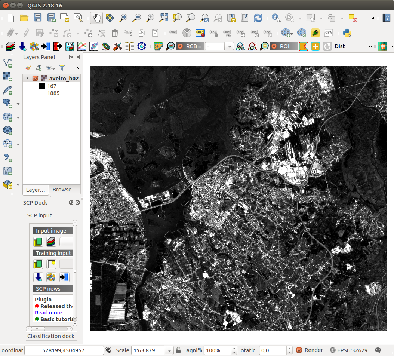
Task: Click the Identify Features tool
Action: [276, 18]
